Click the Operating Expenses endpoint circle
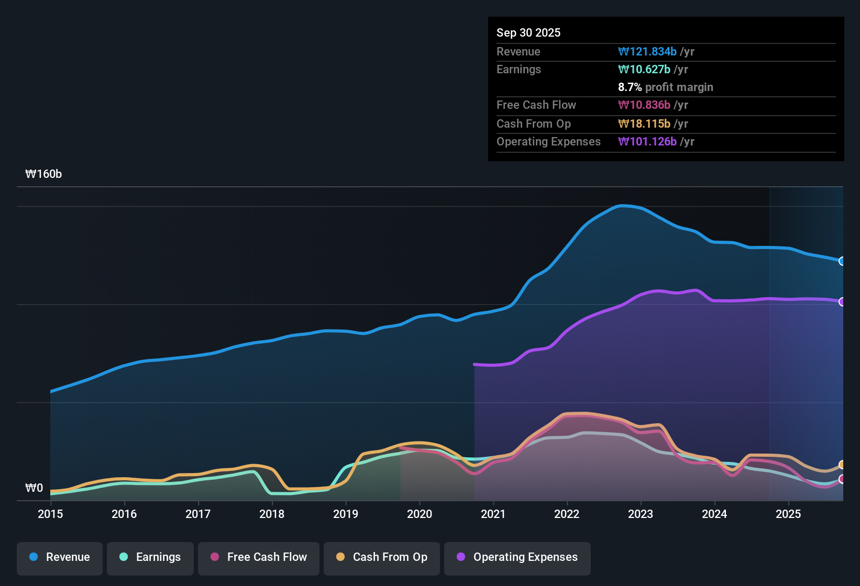 (x=842, y=302)
